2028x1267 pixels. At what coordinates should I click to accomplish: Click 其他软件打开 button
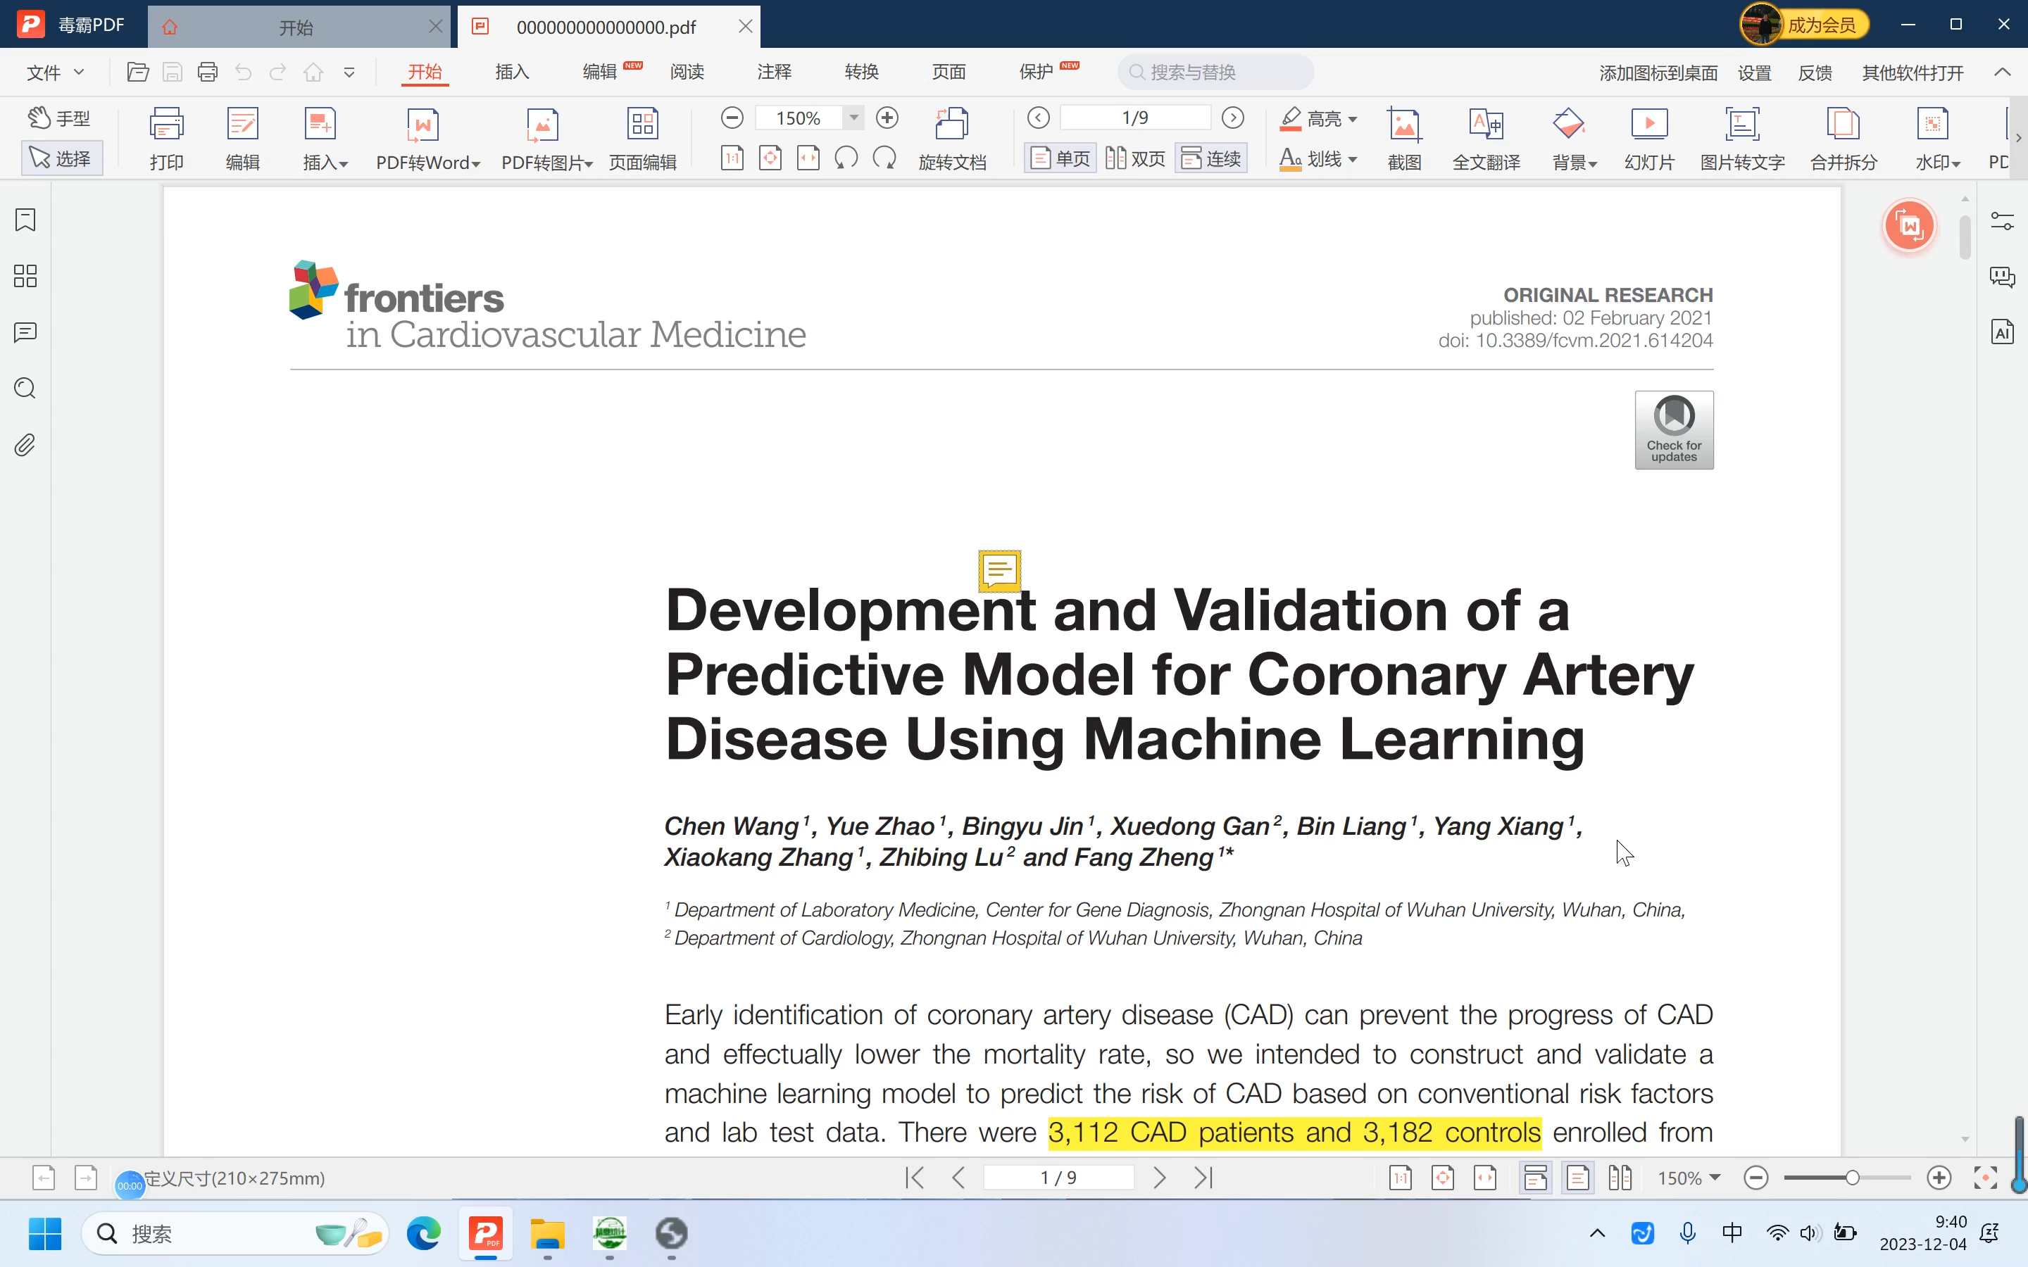coord(1913,73)
